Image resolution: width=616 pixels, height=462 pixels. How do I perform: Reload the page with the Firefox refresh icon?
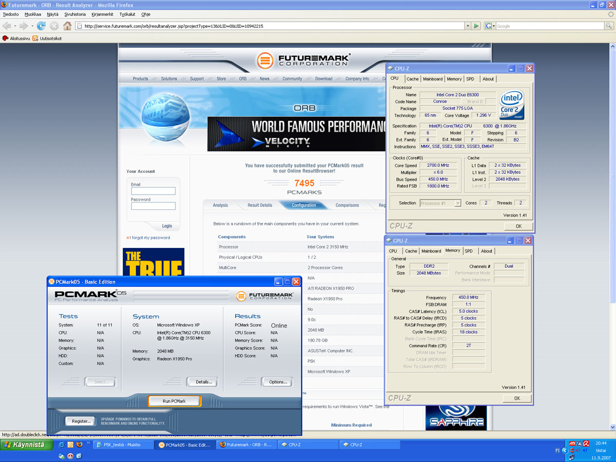(x=41, y=26)
